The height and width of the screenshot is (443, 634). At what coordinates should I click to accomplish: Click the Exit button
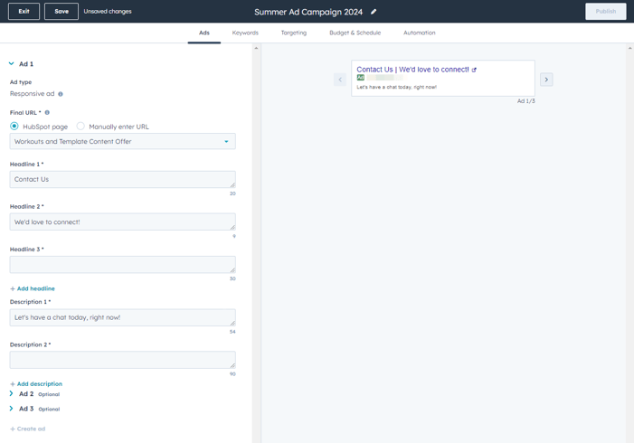coord(24,12)
